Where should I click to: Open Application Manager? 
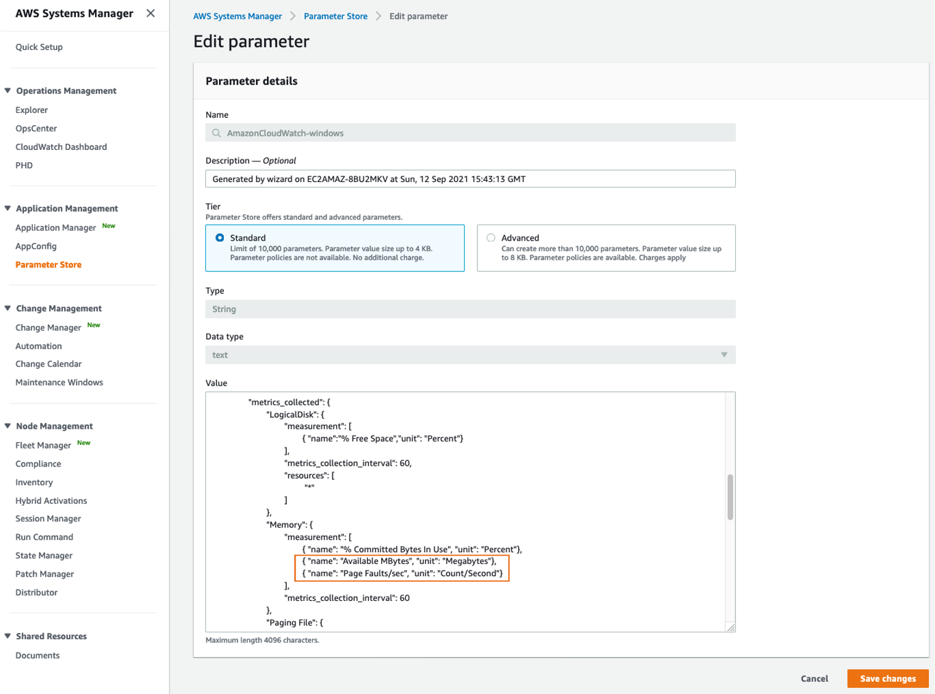[56, 228]
